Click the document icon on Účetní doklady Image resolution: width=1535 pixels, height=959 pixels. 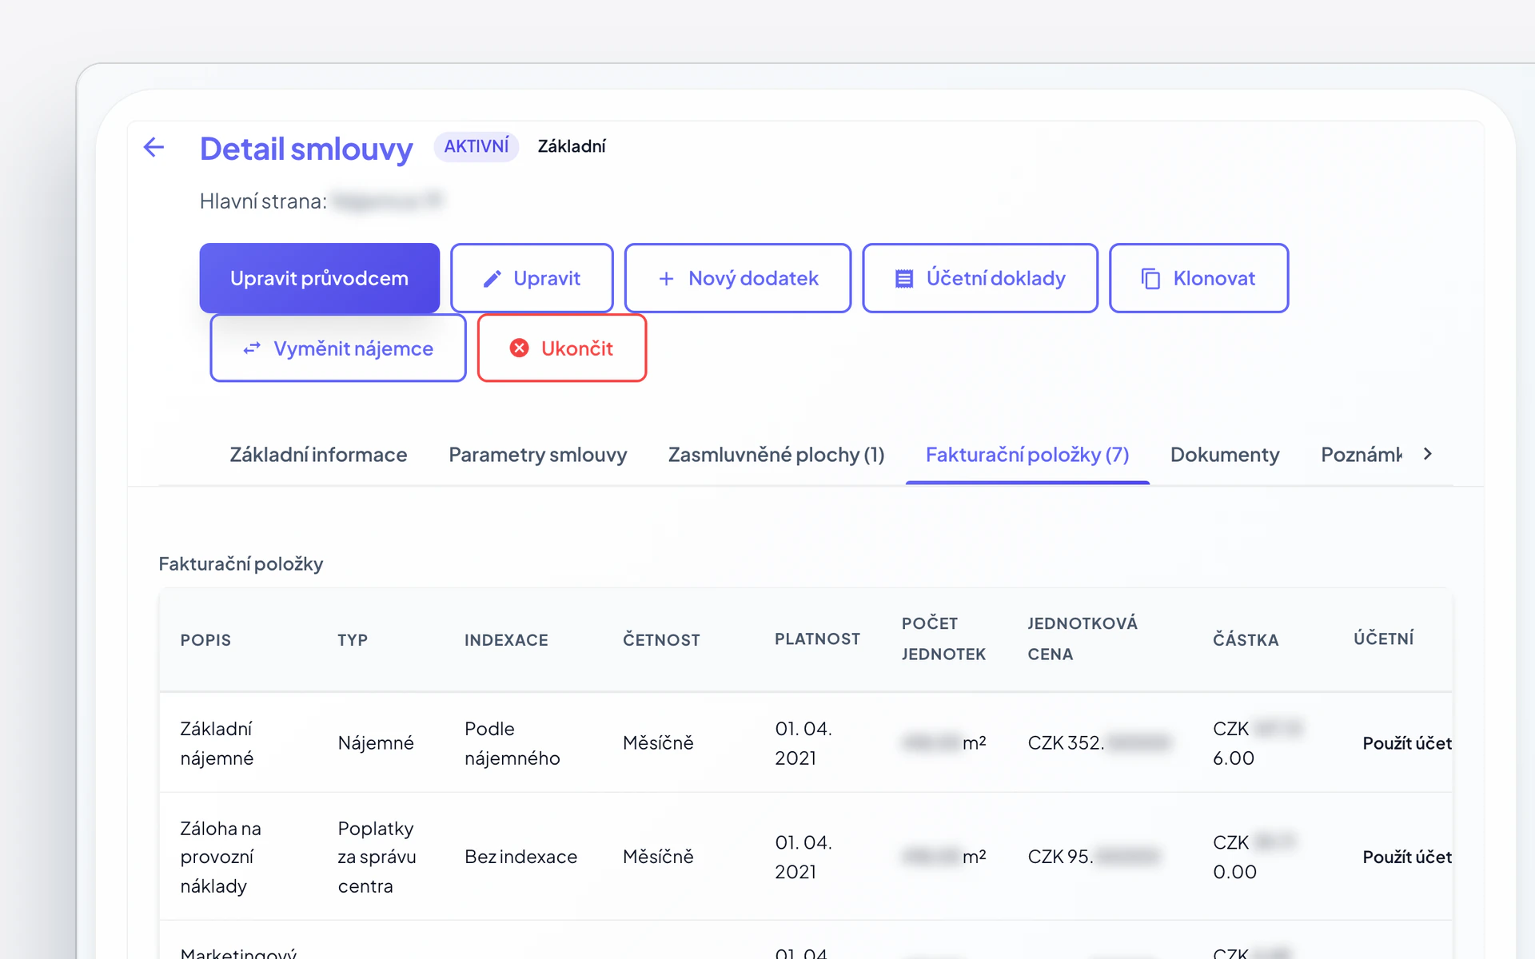tap(904, 279)
